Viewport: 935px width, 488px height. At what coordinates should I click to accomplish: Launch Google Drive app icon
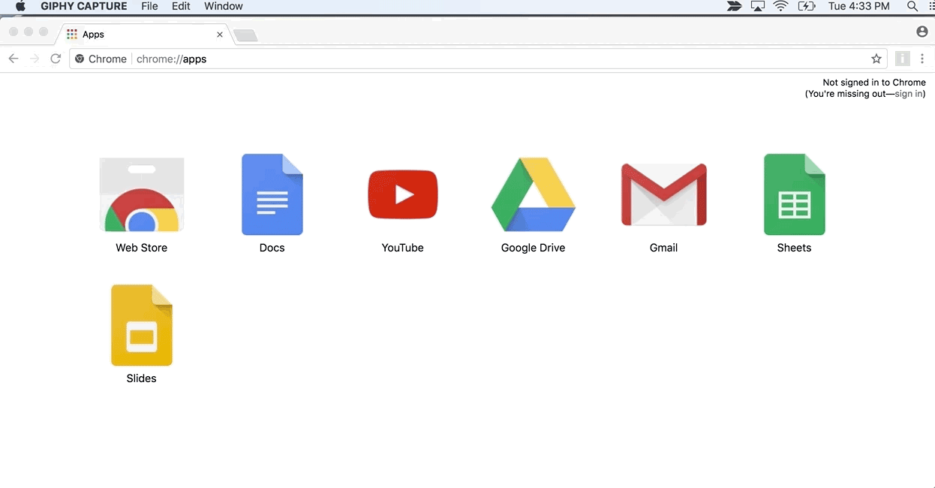[x=534, y=194]
